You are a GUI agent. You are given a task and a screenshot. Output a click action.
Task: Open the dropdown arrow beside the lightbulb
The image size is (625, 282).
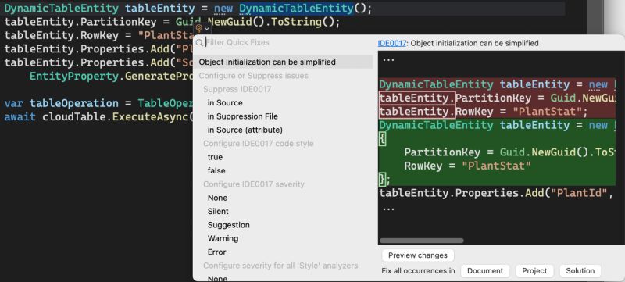click(206, 29)
